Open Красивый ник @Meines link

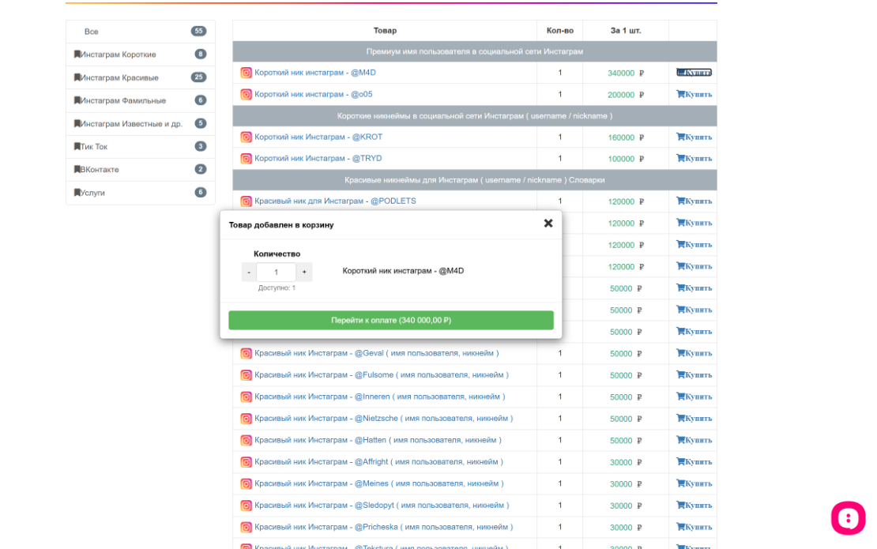coord(378,483)
